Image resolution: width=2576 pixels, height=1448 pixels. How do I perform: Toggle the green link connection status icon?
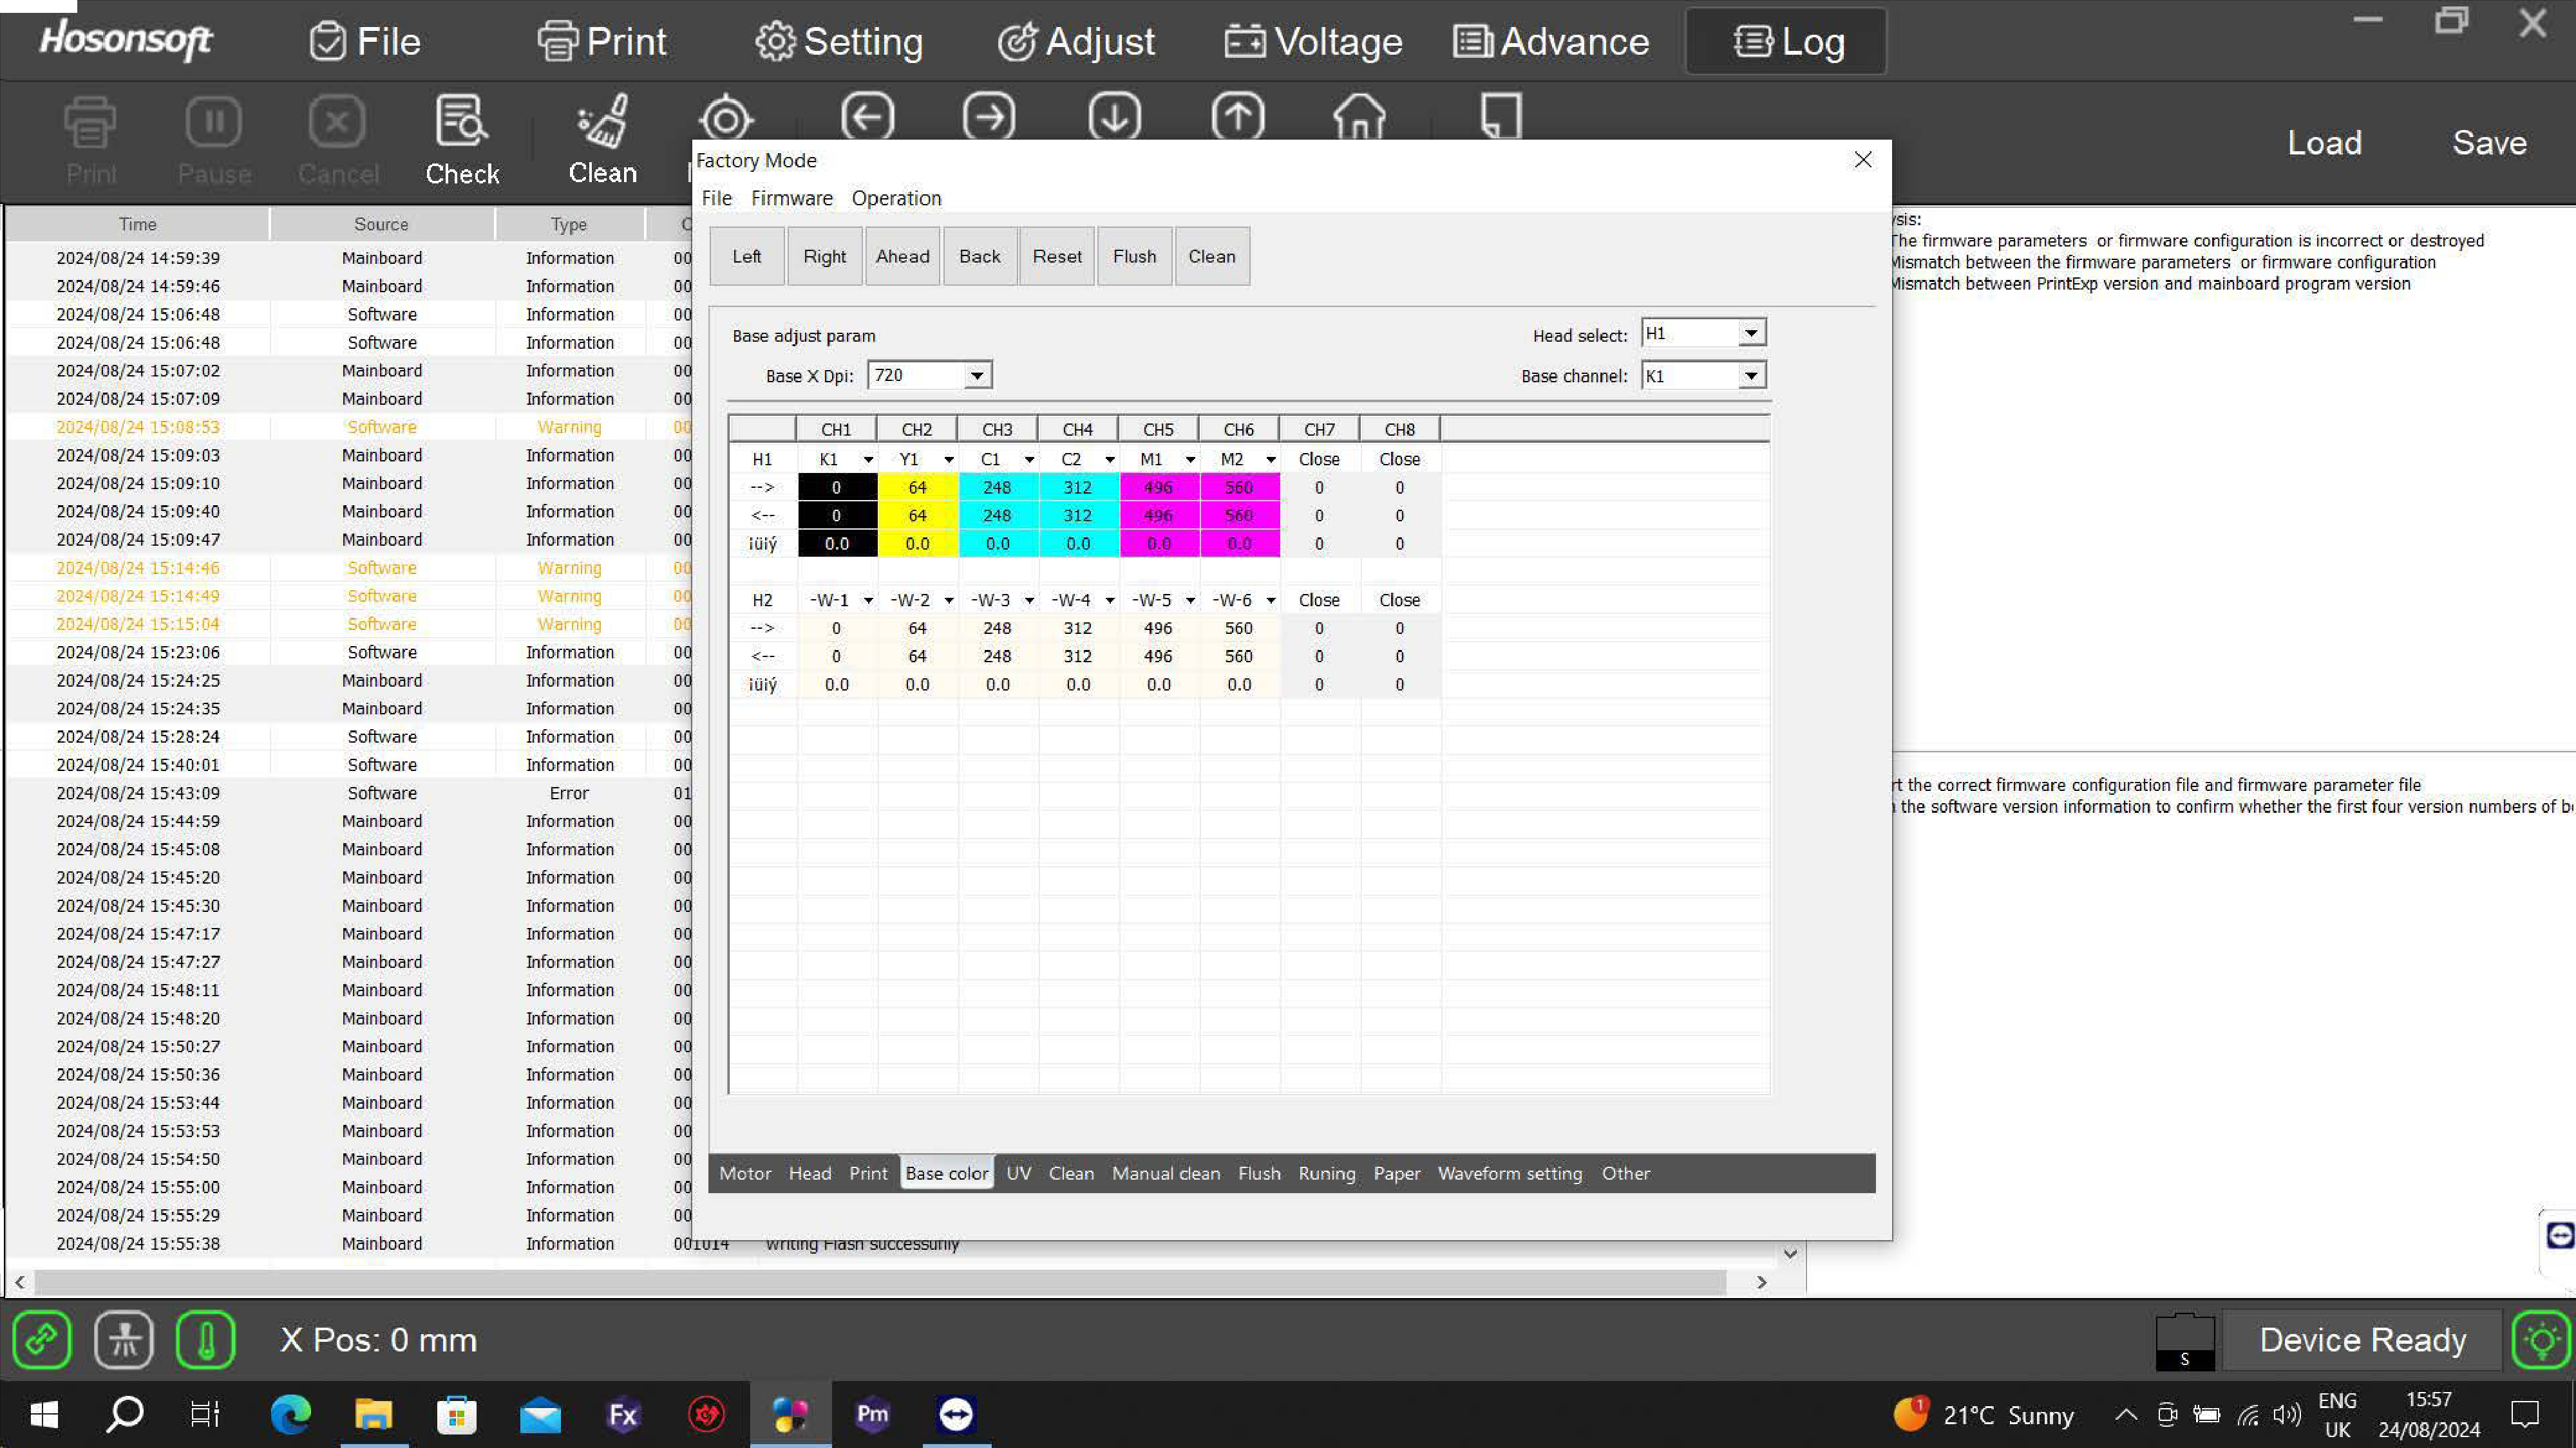point(42,1339)
